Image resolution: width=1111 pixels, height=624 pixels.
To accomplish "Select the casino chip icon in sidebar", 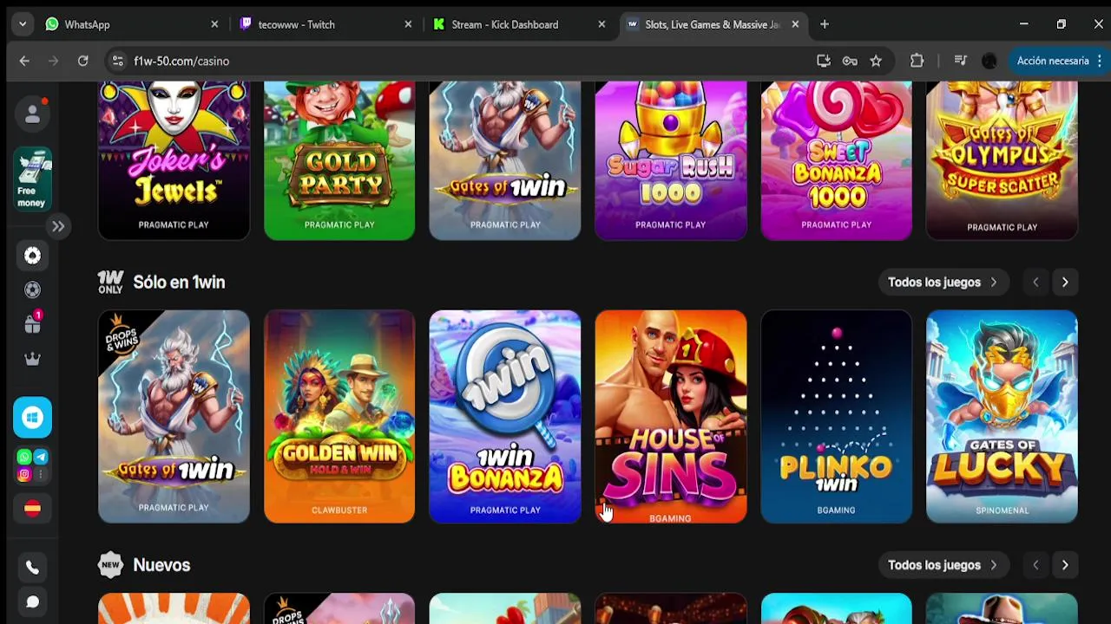I will click(x=32, y=256).
